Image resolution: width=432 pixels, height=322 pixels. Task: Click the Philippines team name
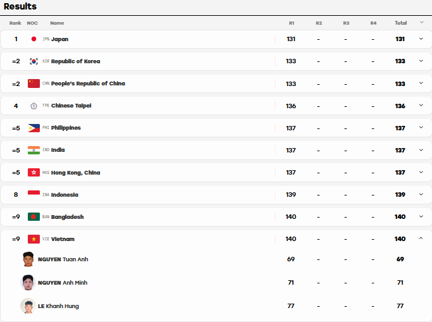coord(66,128)
